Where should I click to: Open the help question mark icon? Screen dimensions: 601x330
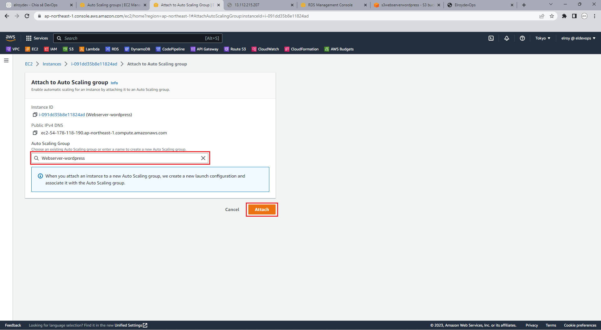point(522,38)
